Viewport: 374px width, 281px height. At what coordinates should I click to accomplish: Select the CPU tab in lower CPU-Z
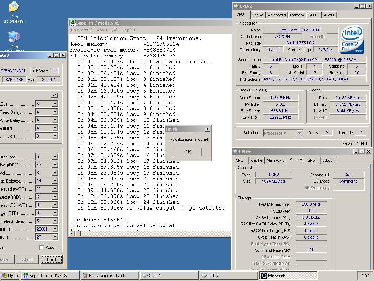[x=240, y=160]
